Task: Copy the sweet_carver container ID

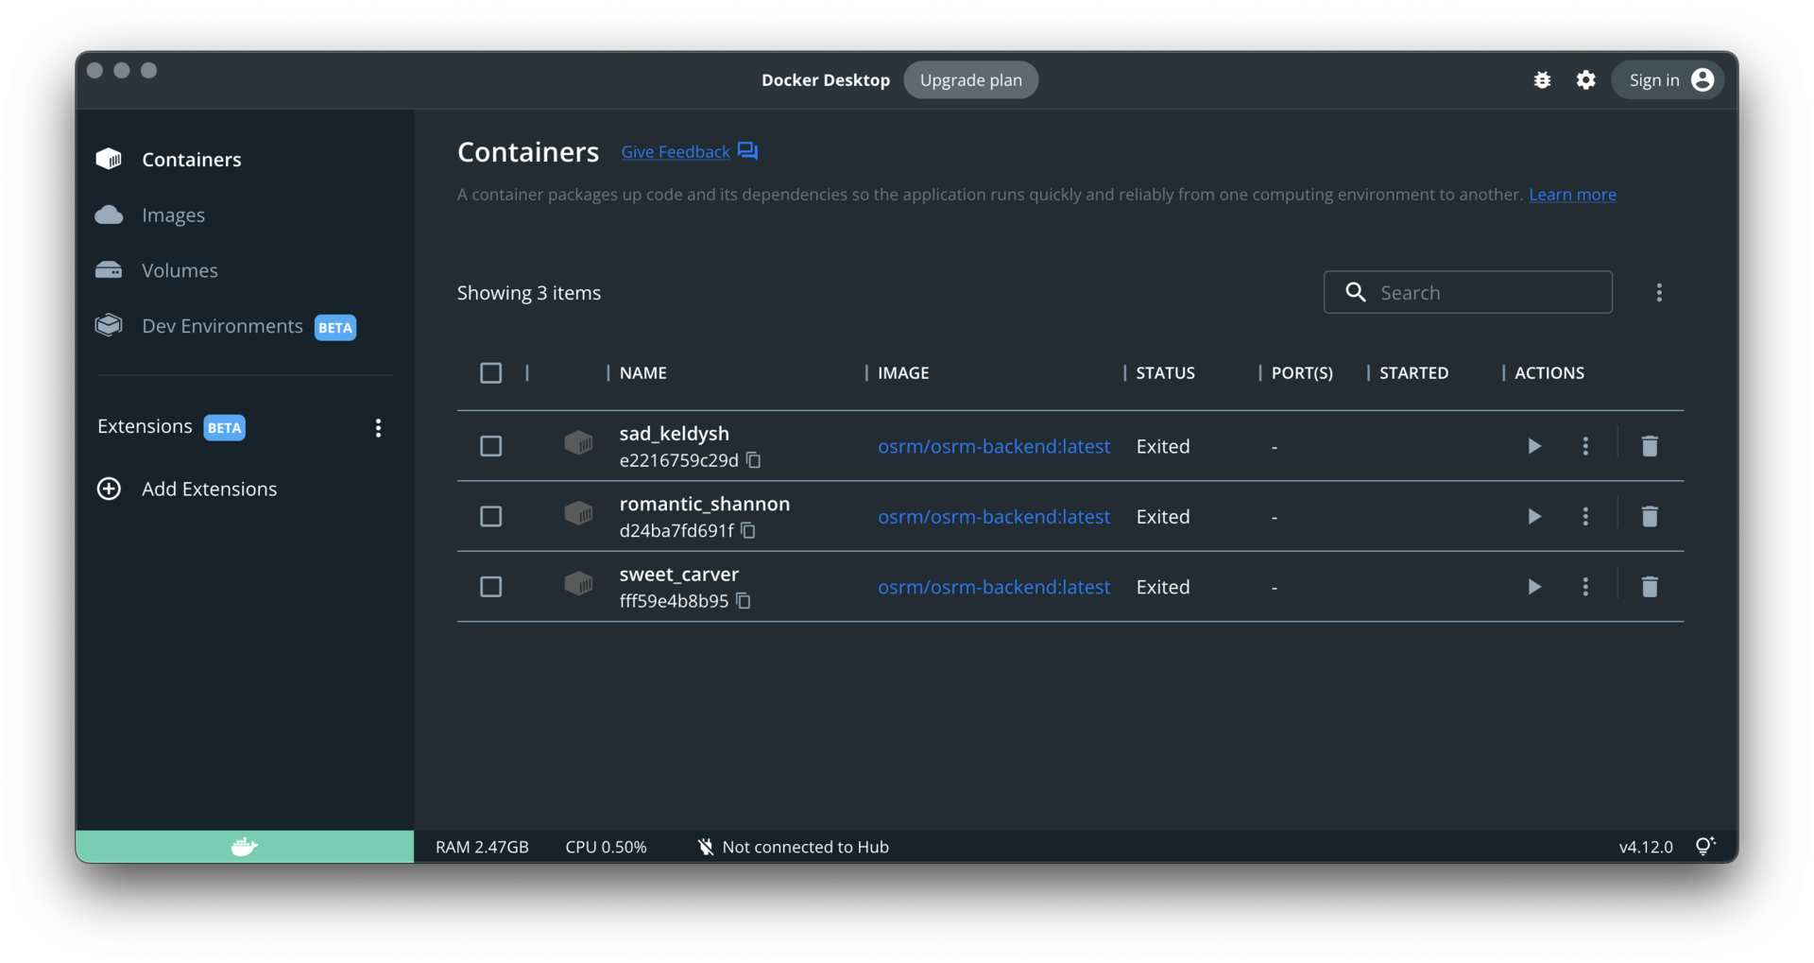Action: pos(744,601)
